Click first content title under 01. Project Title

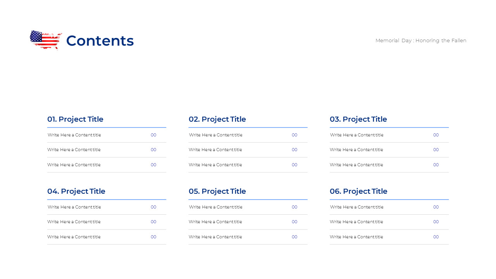pyautogui.click(x=74, y=135)
